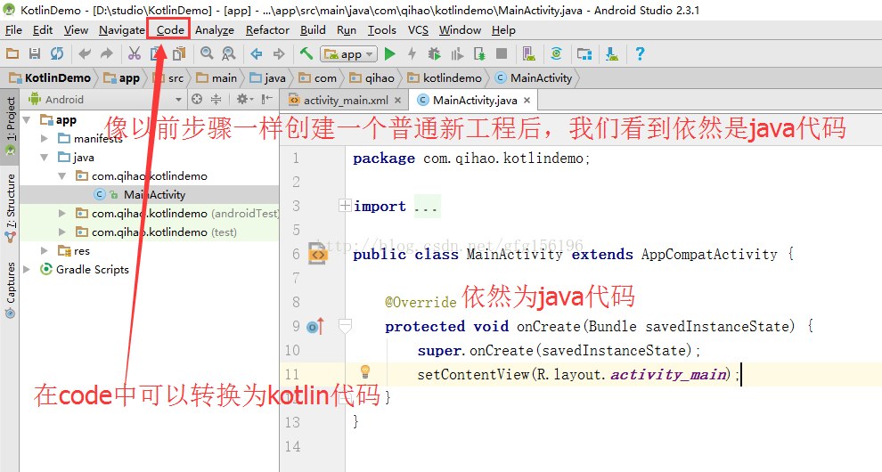The width and height of the screenshot is (882, 472).
Task: Close the activity_main.xml tab
Action: click(397, 100)
